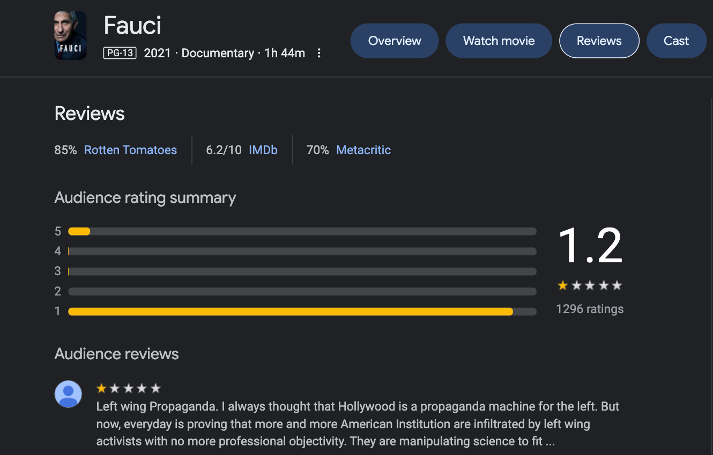Click the PG-13 rating badge
713x455 pixels.
click(120, 53)
